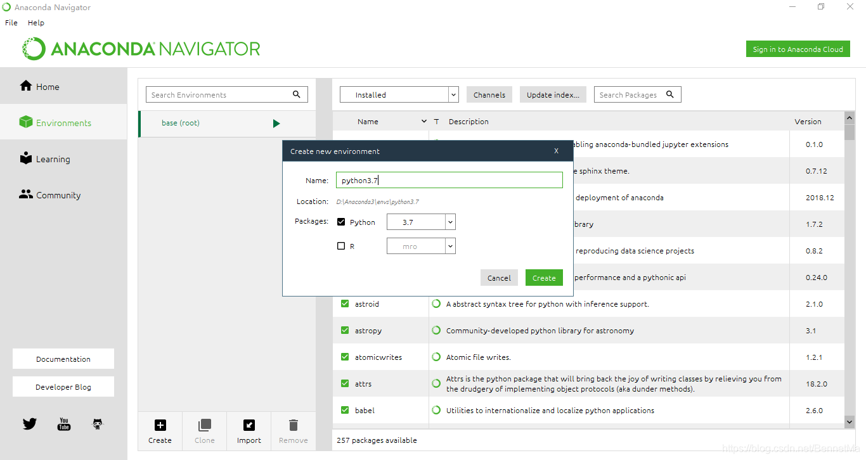Run base (root) environment play arrow

tap(276, 124)
